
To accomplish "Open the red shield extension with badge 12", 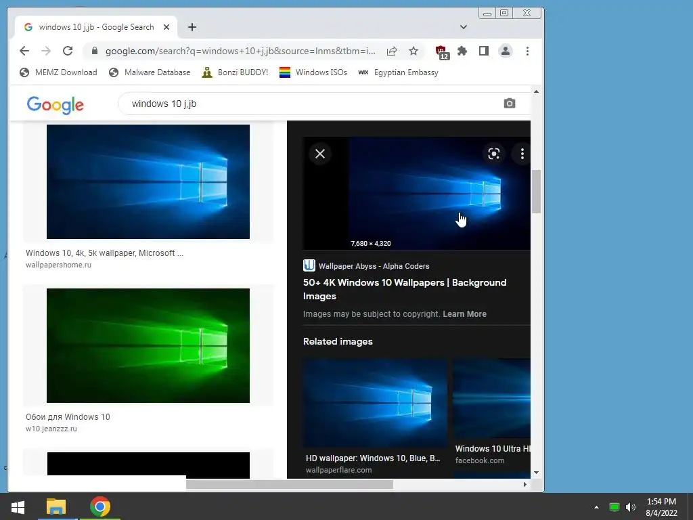I will pyautogui.click(x=441, y=52).
